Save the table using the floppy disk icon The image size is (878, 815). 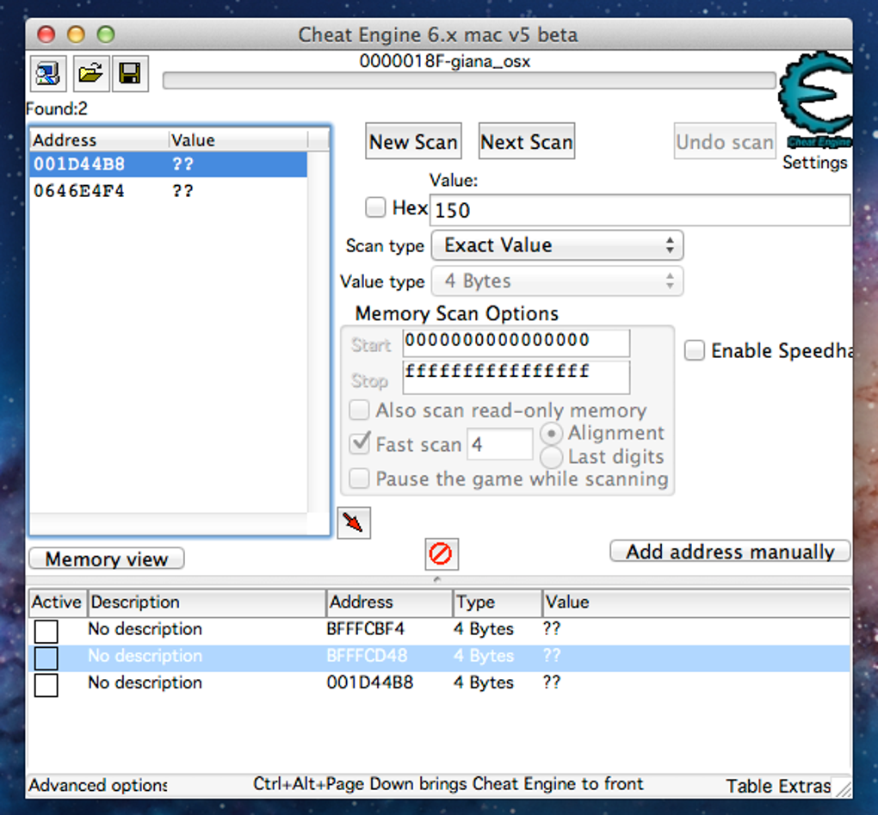131,73
